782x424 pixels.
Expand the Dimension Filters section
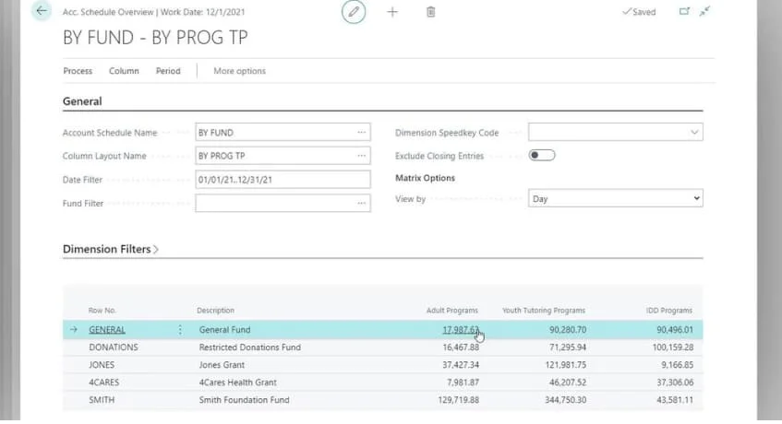click(108, 249)
